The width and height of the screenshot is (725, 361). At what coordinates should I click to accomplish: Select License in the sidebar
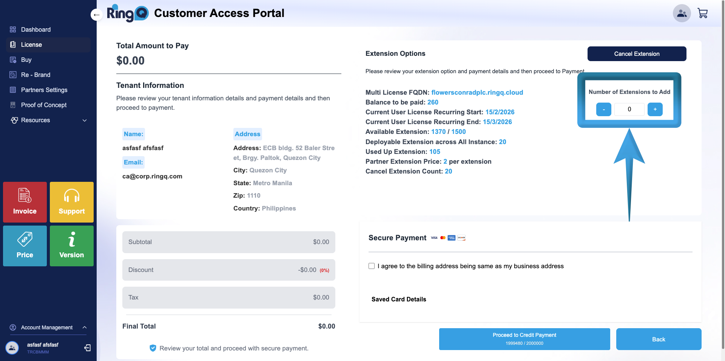pos(31,45)
